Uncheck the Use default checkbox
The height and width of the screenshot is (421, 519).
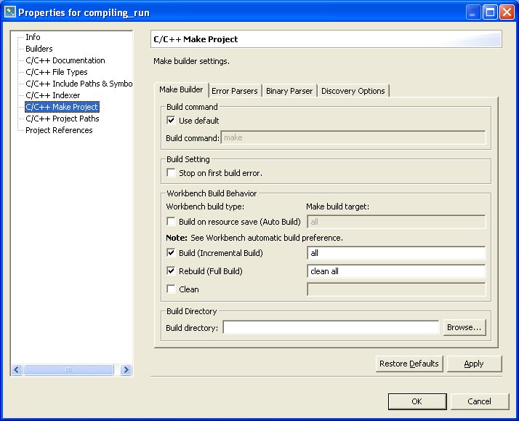(x=172, y=121)
